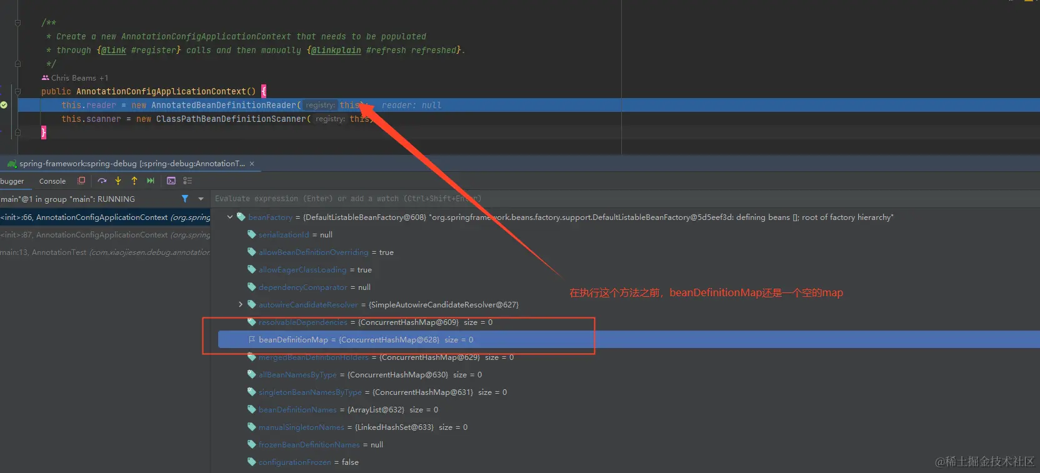Click the tag icon beside allBeanNamesByType
This screenshot has width=1040, height=473.
pos(252,374)
